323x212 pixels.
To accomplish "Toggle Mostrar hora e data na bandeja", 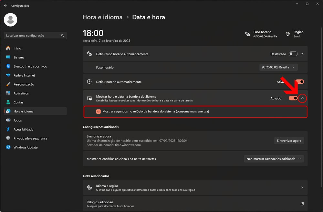I will coord(293,98).
